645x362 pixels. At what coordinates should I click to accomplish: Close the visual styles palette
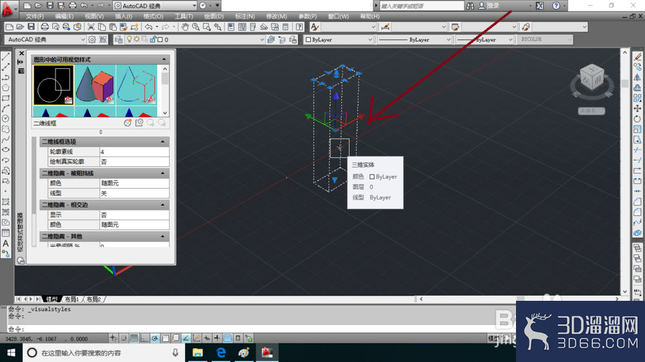21,53
